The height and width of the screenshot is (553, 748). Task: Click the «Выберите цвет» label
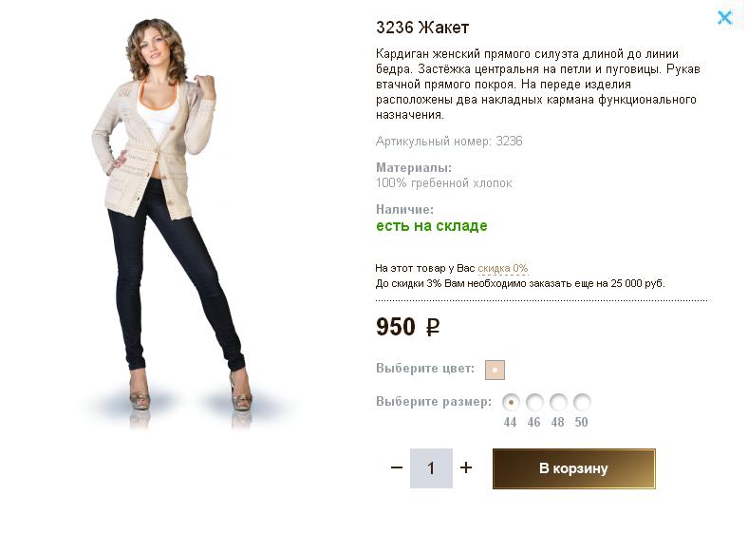pos(425,369)
